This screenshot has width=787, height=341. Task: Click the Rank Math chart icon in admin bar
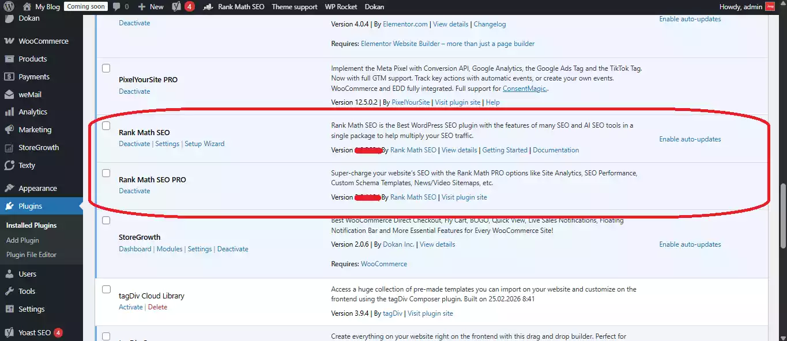click(x=209, y=7)
